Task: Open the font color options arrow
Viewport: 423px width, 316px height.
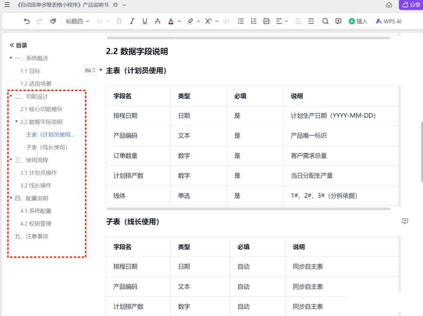Action: [x=179, y=21]
